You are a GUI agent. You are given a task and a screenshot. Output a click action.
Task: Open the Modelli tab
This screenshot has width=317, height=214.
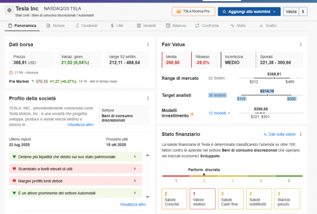click(x=146, y=26)
